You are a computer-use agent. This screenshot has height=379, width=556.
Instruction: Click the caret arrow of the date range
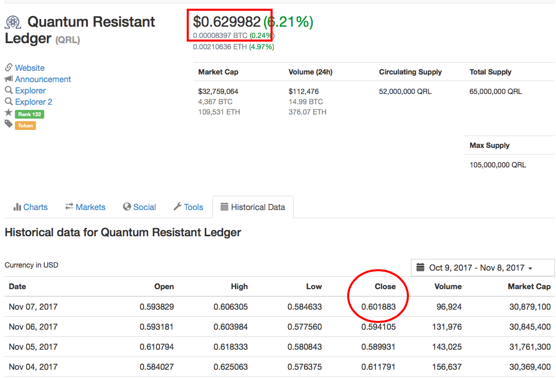[530, 269]
